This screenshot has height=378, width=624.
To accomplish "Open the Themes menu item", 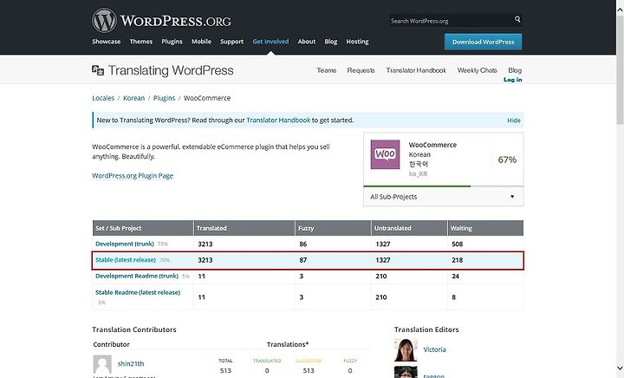I will click(x=141, y=42).
